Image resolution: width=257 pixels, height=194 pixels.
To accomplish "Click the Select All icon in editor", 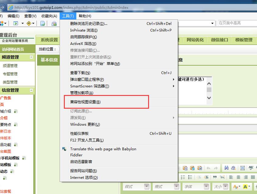I will point(242,168).
